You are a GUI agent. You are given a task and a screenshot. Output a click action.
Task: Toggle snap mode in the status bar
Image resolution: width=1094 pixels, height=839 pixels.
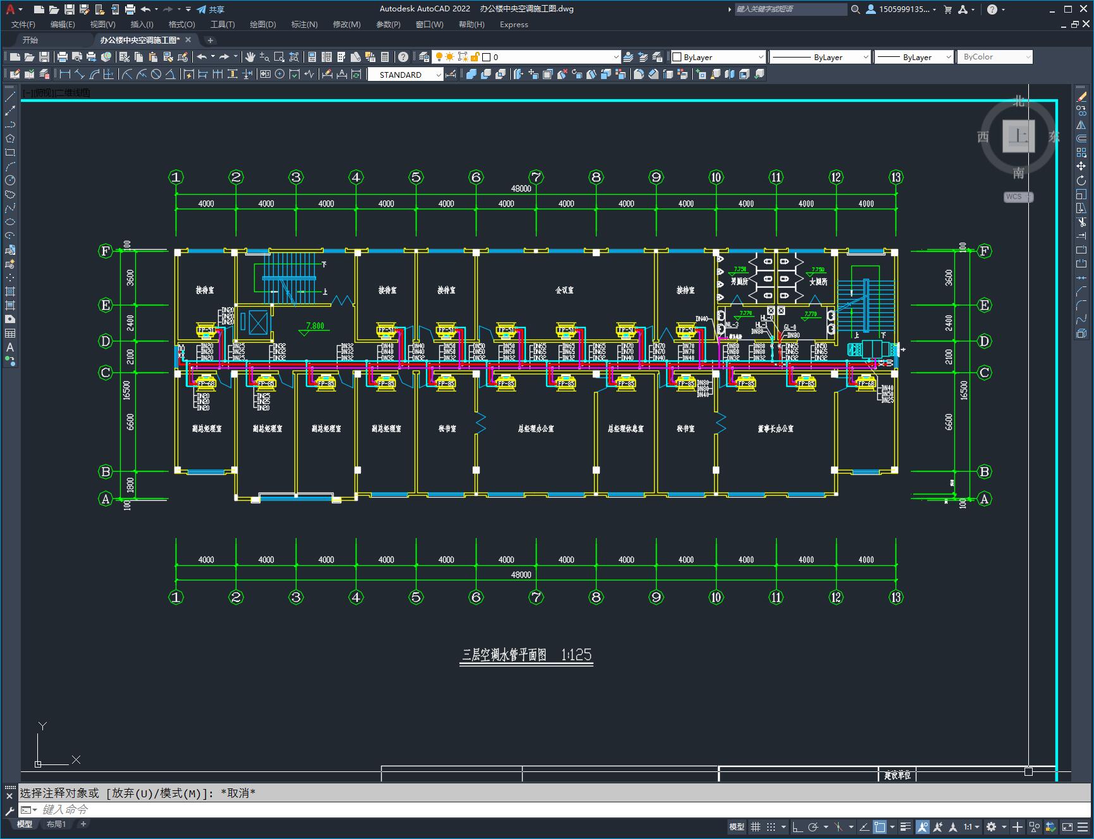(770, 826)
